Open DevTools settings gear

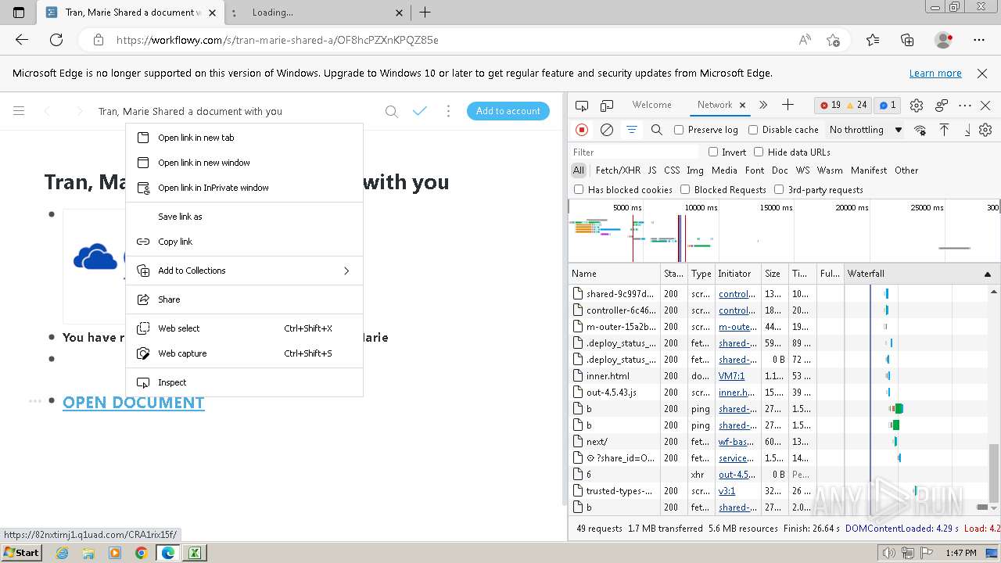click(917, 105)
